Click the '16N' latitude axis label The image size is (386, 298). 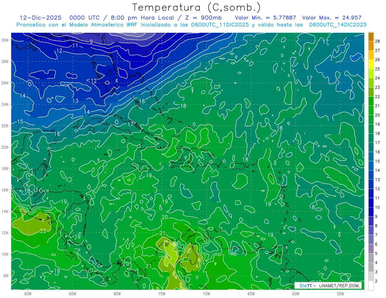click(x=5, y=190)
